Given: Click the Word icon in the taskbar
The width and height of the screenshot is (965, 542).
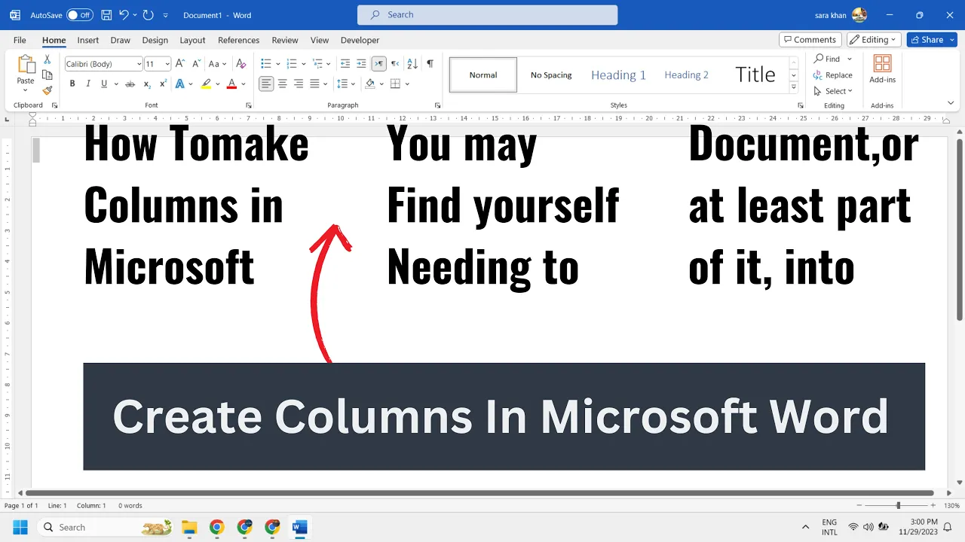Looking at the screenshot, I should click(300, 527).
